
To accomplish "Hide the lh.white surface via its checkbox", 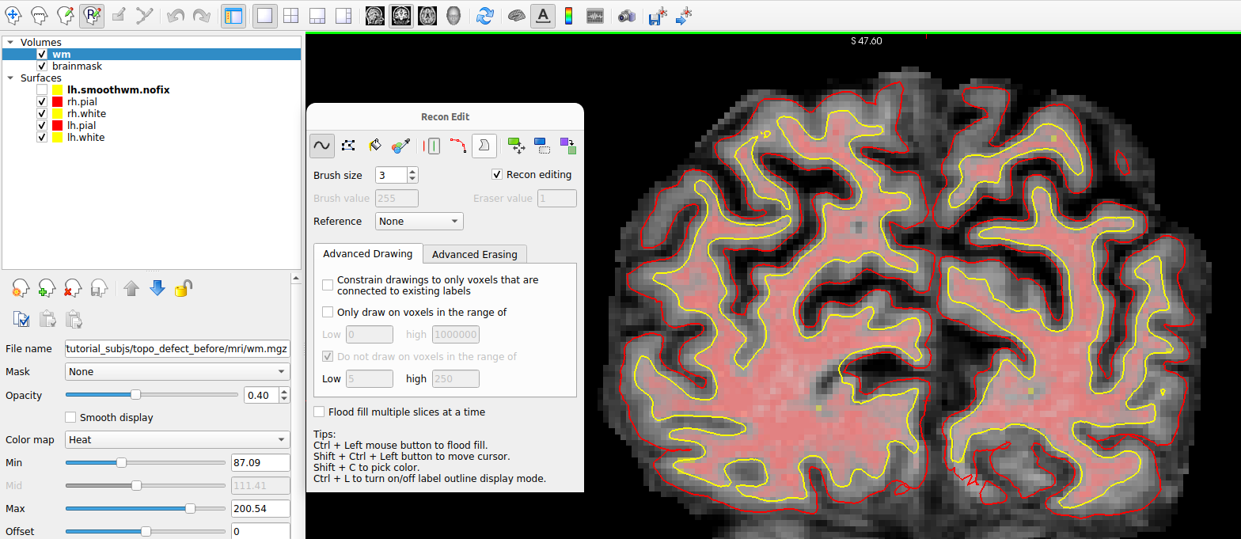I will point(42,138).
